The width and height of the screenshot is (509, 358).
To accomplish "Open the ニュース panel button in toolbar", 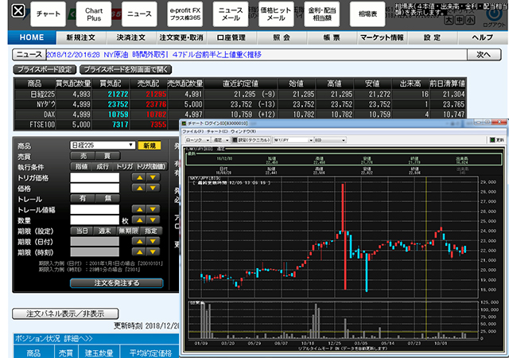I will [139, 14].
